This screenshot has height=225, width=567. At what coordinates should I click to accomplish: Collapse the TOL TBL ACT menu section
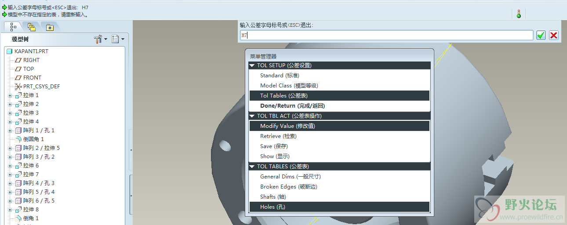click(252, 116)
